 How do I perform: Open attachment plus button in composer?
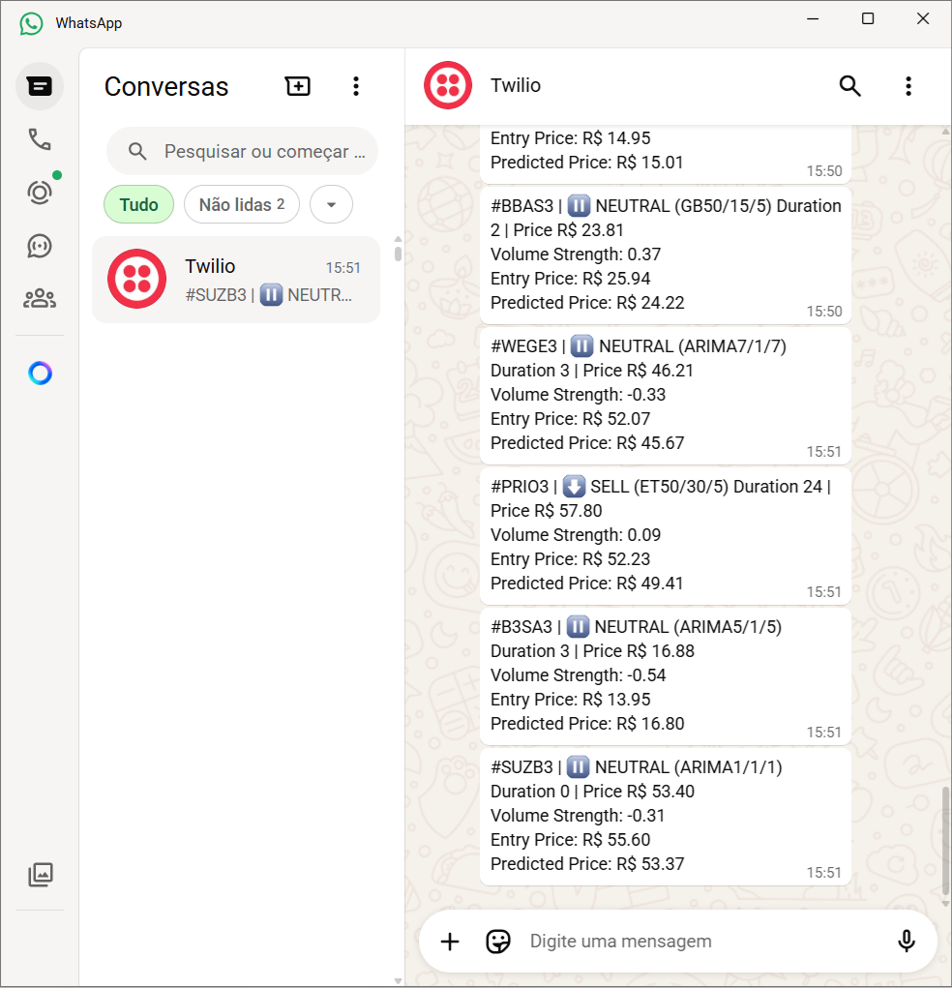(x=450, y=942)
